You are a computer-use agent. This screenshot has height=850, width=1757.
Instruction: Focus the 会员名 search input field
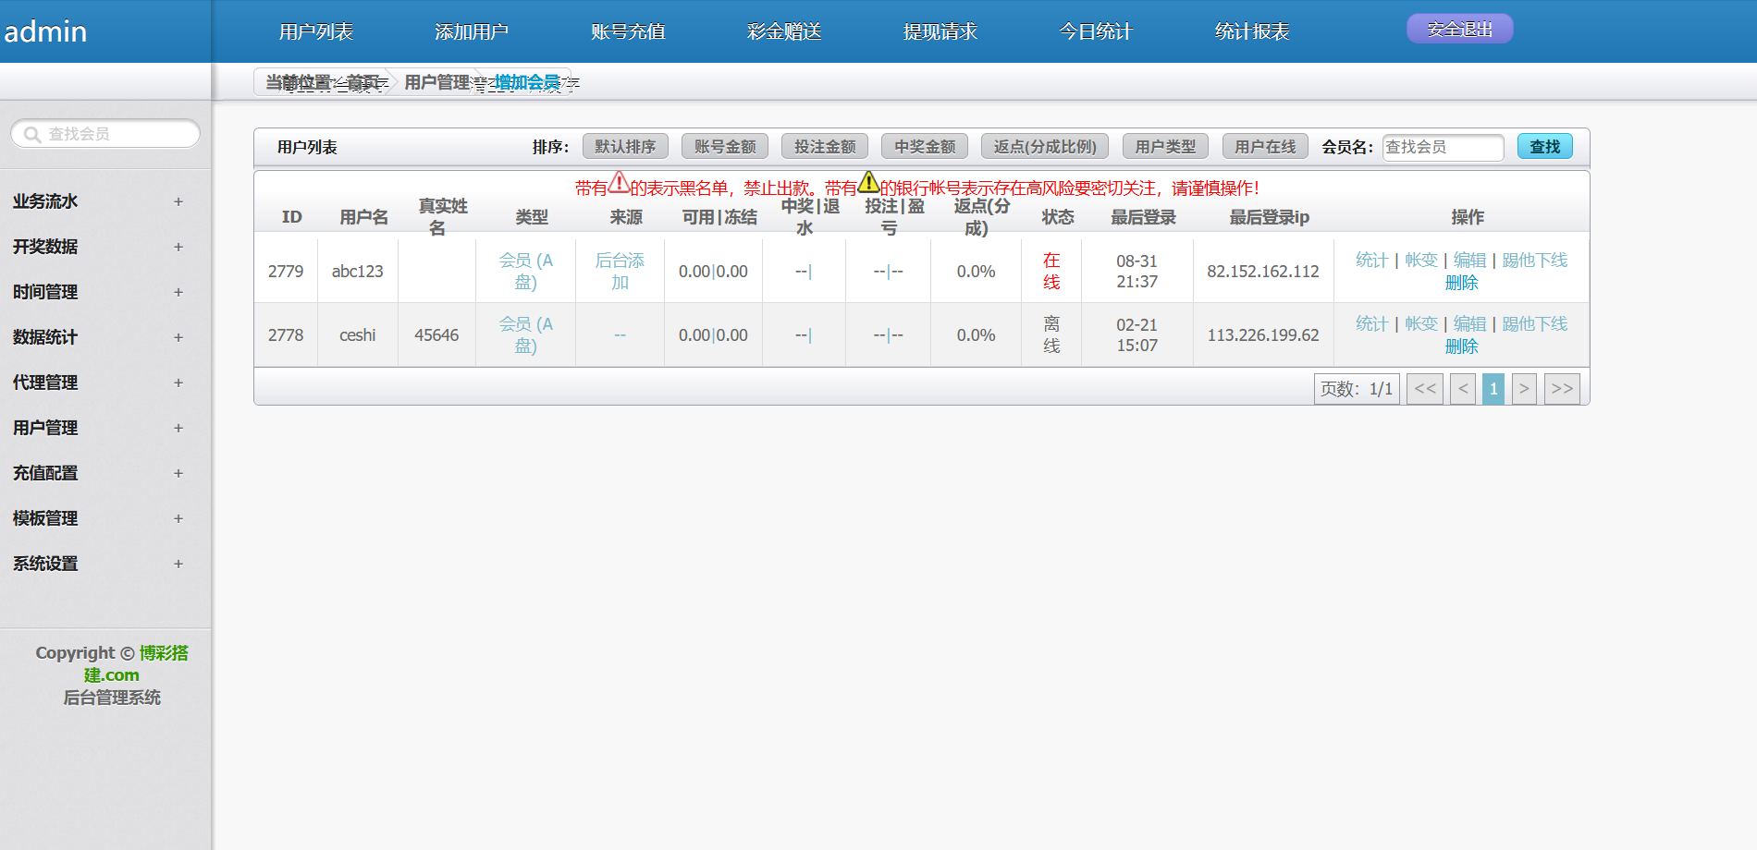1442,147
